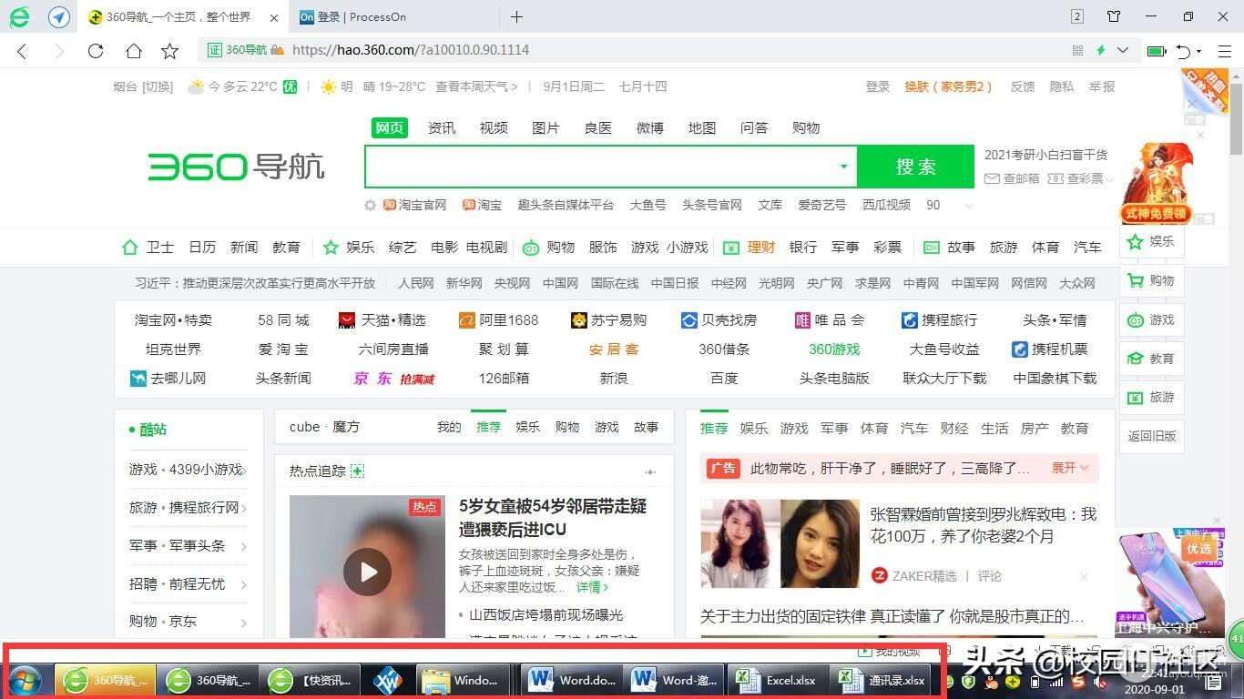
Task: Click the 旅游 icon in right sidebar
Action: tap(1136, 398)
